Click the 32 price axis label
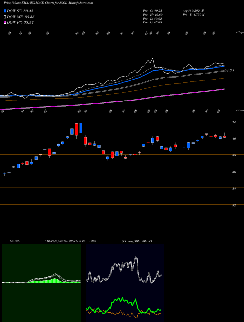244x322 pixels. coord(234,205)
